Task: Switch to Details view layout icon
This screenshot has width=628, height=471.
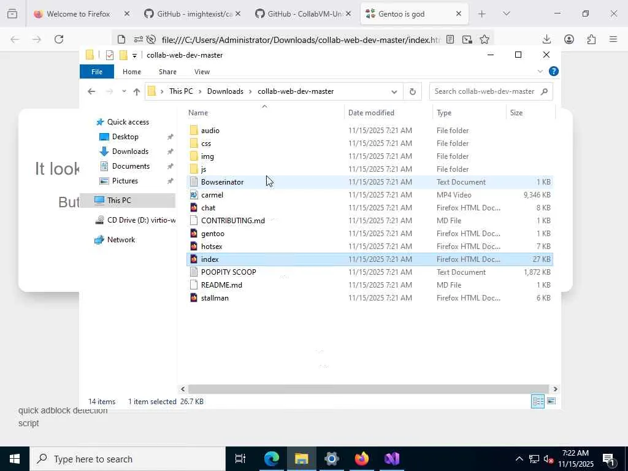Action: click(538, 401)
